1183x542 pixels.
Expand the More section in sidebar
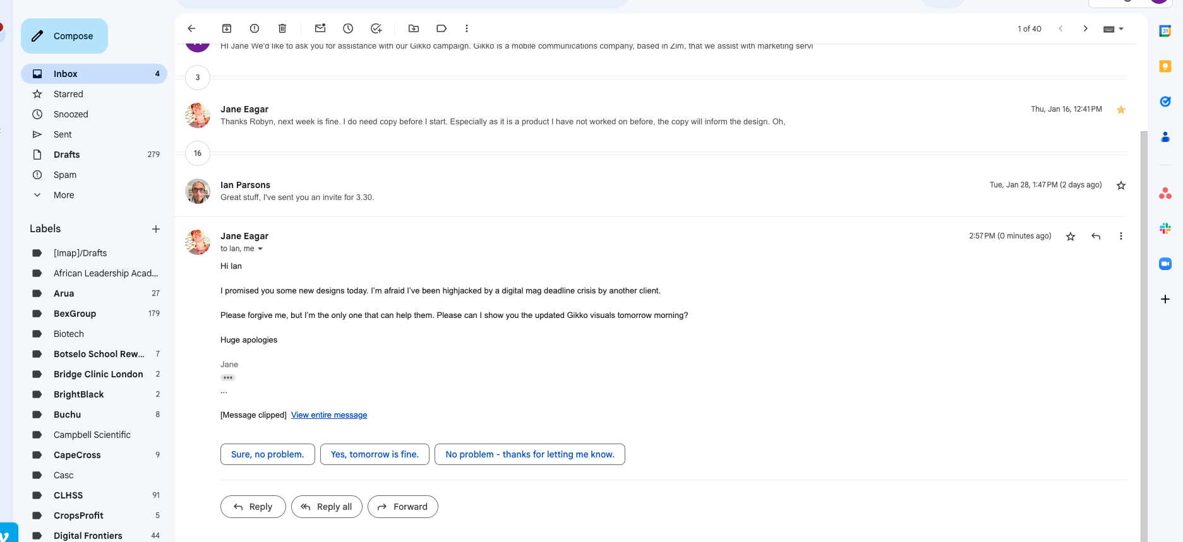click(64, 195)
